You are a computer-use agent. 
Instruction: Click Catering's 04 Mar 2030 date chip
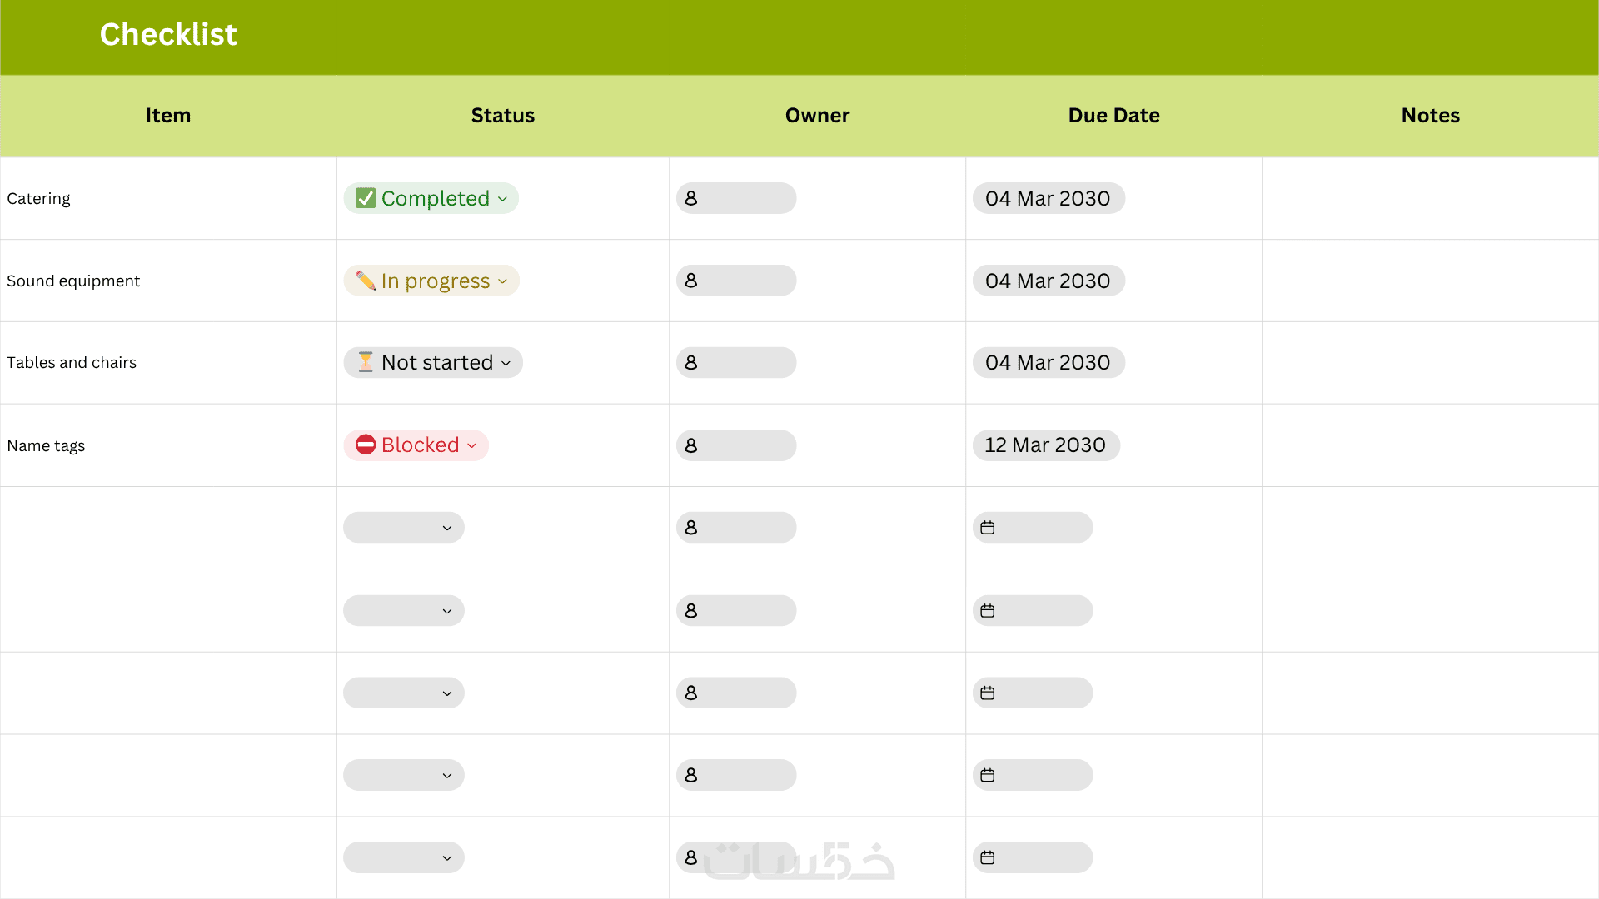click(x=1048, y=198)
